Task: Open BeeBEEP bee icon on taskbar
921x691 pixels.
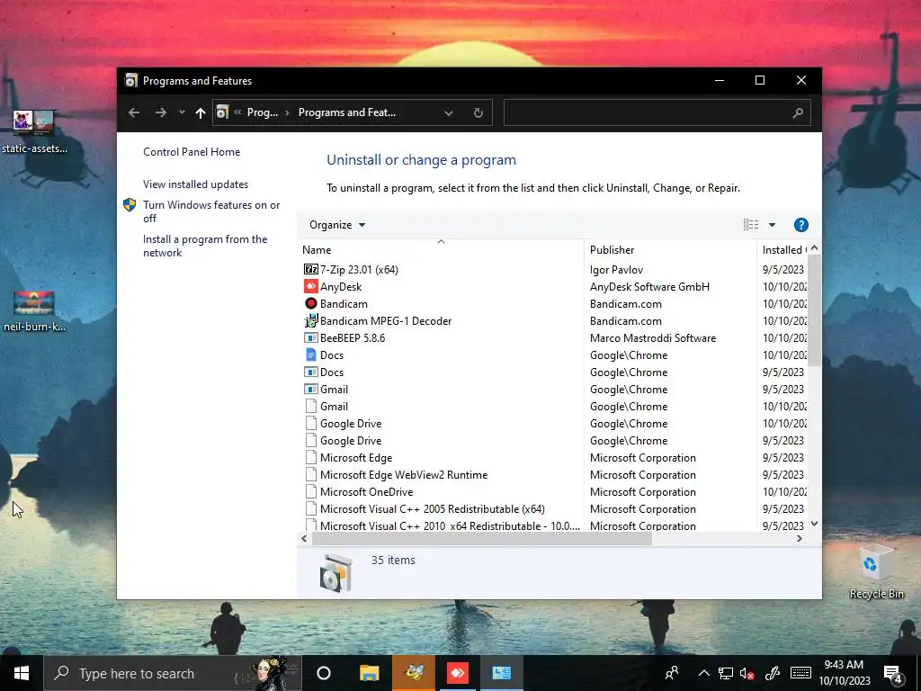Action: point(414,673)
